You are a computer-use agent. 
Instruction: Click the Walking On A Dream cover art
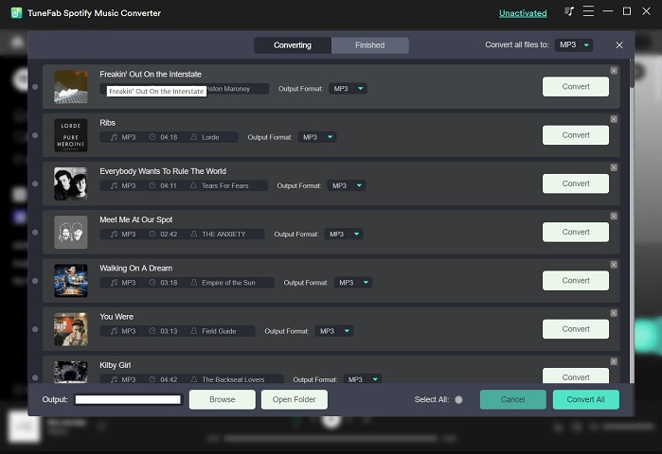pyautogui.click(x=71, y=281)
